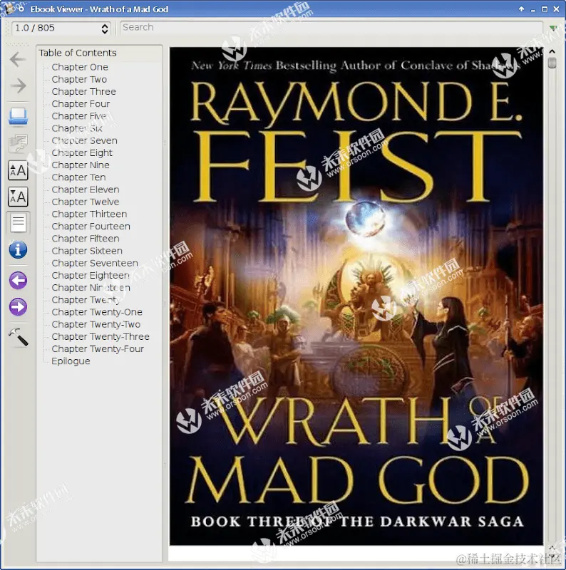The image size is (566, 570).
Task: Select Chapter Twenty-Two
Action: pos(96,324)
